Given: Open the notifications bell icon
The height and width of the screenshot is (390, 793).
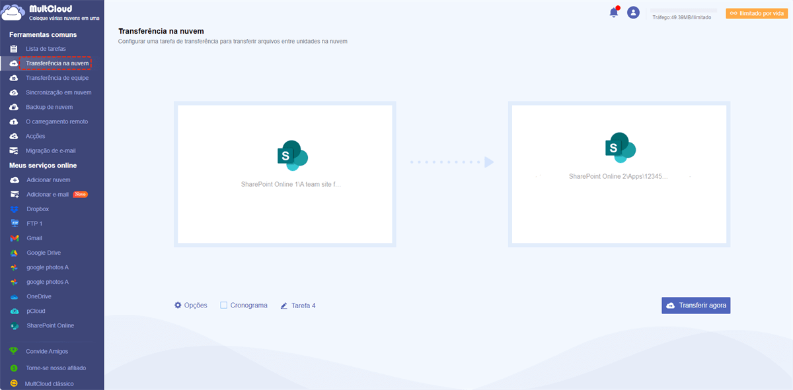Looking at the screenshot, I should [x=614, y=13].
